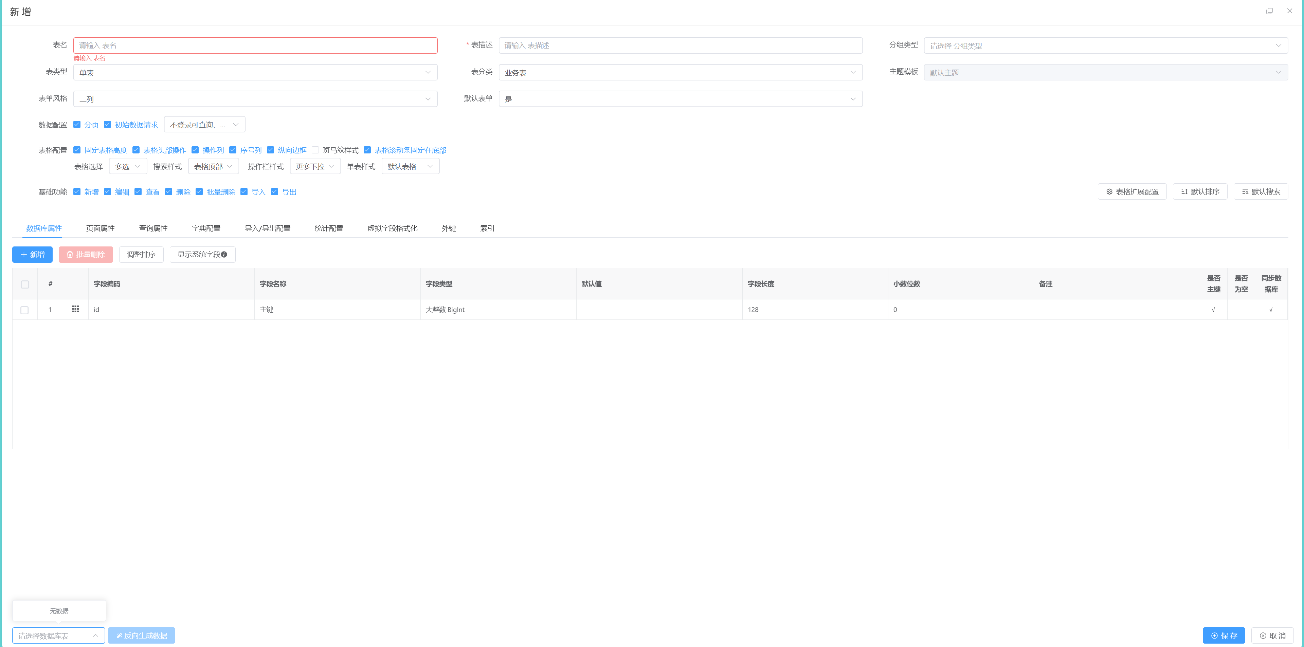1304x647 pixels.
Task: Select the id row checkbox in table
Action: [x=25, y=310]
